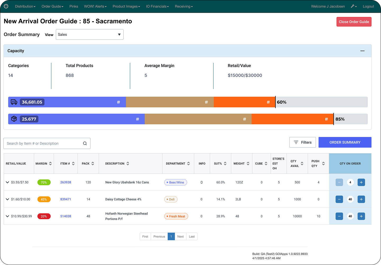This screenshot has width=381, height=265.
Task: Expand the Daisy Cottage Cheese row chevron
Action: 7,199
